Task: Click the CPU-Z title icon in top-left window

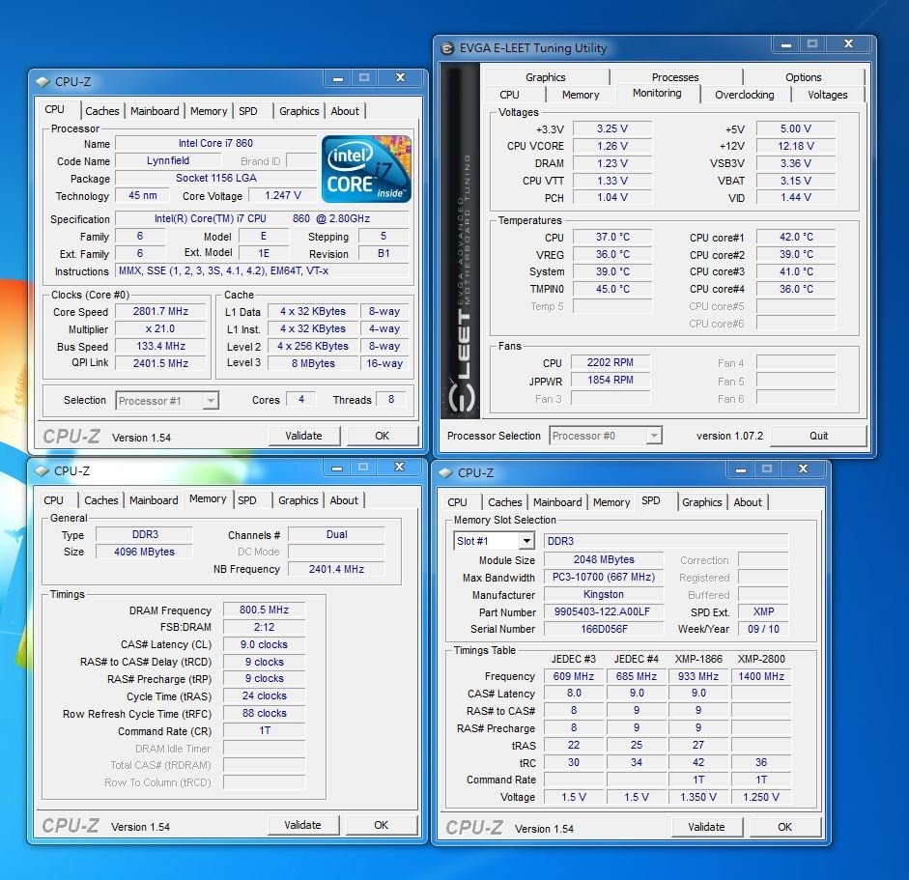Action: click(43, 82)
